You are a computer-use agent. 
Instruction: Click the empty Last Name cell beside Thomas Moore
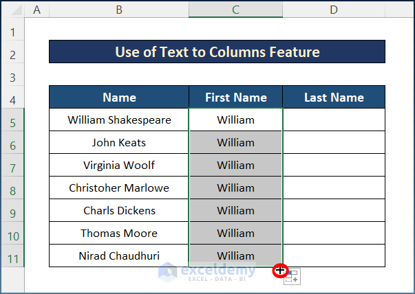[333, 234]
